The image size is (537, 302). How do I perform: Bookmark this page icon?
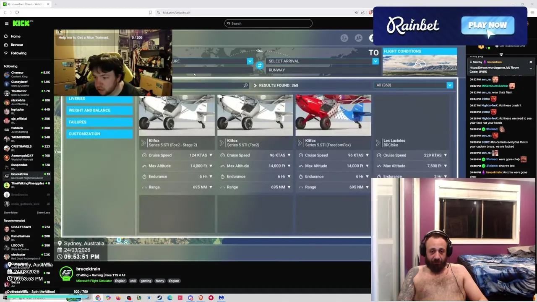[x=150, y=13]
